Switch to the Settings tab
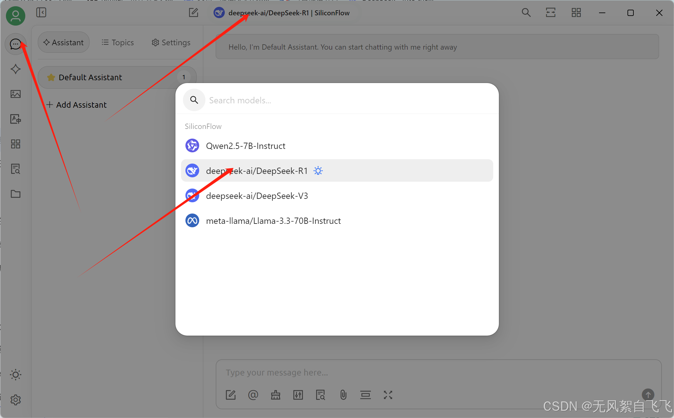This screenshot has height=418, width=674. click(171, 42)
